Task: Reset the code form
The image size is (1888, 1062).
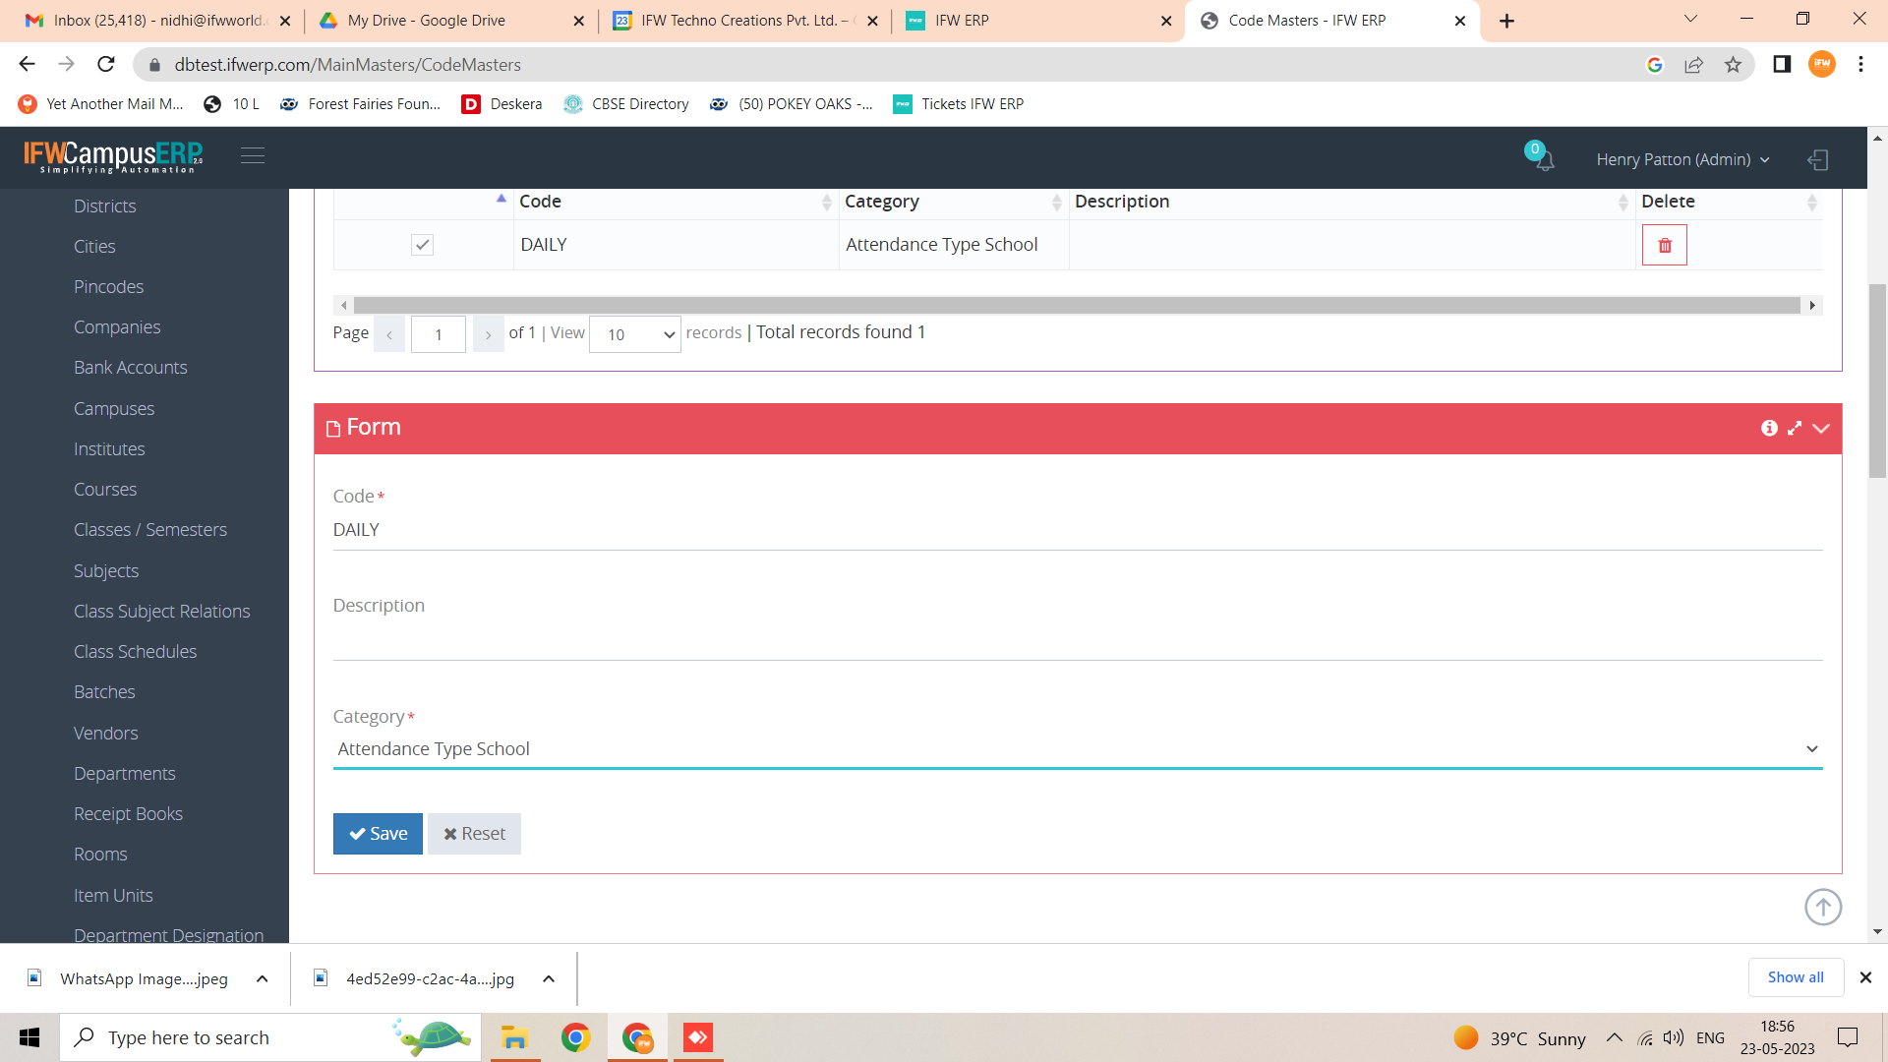Action: (x=474, y=834)
